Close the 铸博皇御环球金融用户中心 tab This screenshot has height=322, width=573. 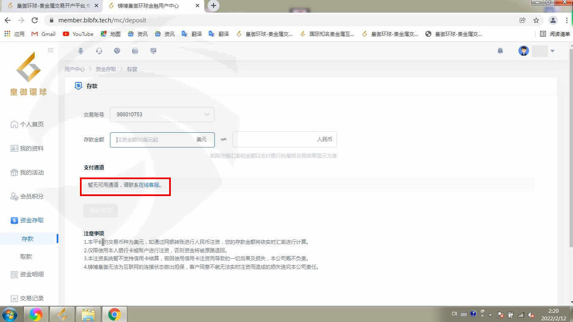[197, 6]
